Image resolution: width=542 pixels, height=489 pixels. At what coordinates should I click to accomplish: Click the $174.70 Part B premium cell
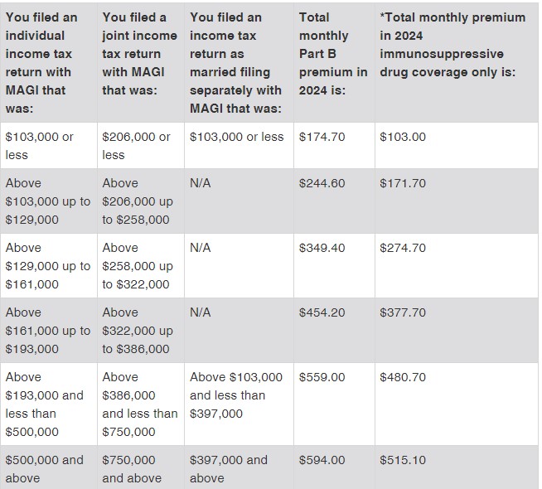click(x=322, y=137)
